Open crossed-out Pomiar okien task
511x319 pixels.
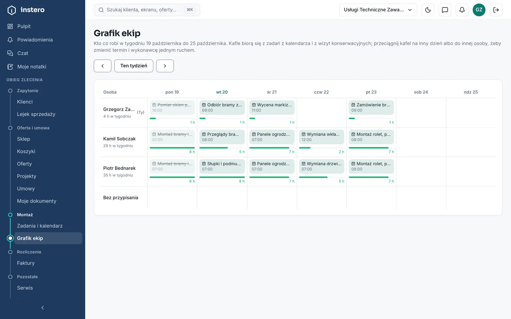tap(172, 108)
